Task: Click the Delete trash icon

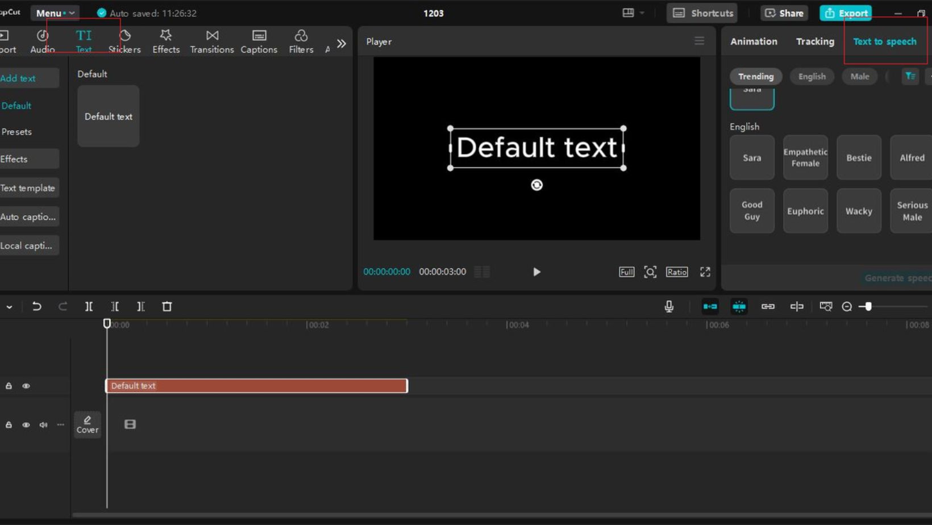Action: point(167,307)
